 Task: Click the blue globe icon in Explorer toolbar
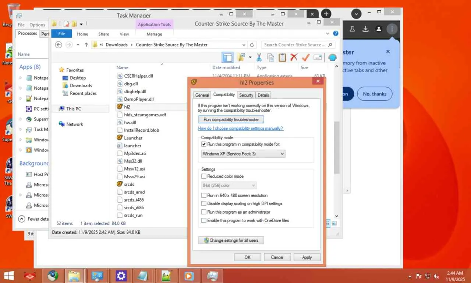[x=332, y=57]
